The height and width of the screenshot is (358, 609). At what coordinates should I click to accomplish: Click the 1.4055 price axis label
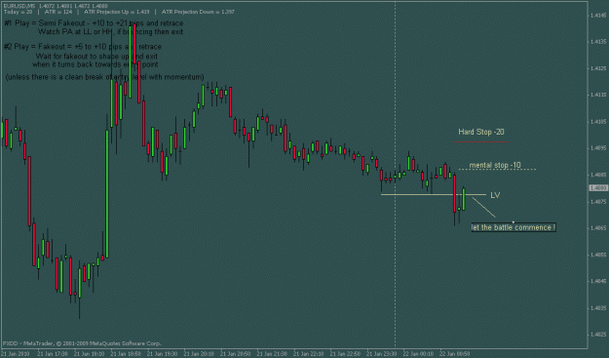click(598, 255)
